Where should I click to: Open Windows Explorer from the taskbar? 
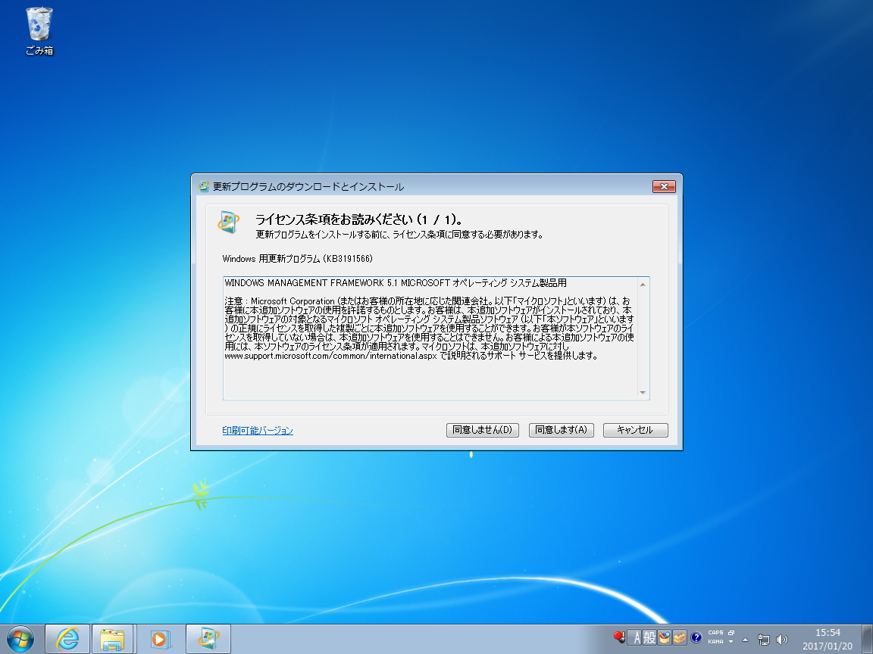[x=114, y=638]
